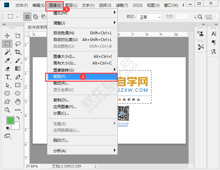Select the Horizontal Type tool
Viewport: 220px width, 170px height.
coord(8,77)
